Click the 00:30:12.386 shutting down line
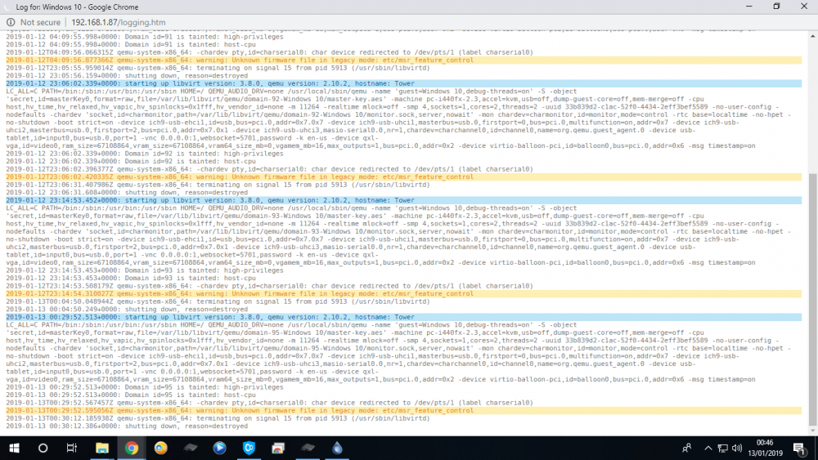This screenshot has width=818, height=460. tap(127, 426)
